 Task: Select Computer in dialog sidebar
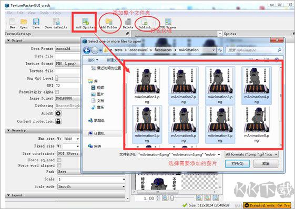96,133
